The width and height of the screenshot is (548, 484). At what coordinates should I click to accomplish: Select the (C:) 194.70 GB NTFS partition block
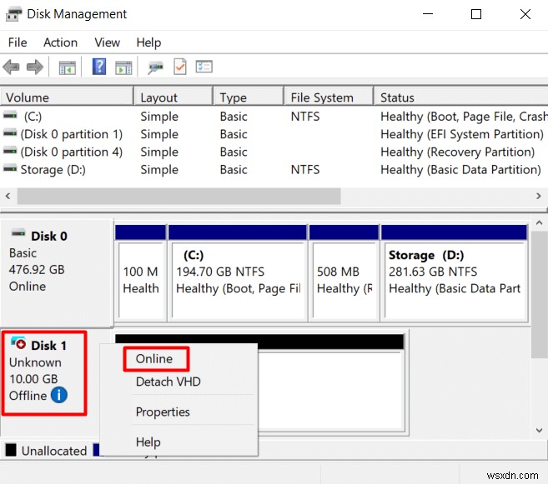pos(238,273)
